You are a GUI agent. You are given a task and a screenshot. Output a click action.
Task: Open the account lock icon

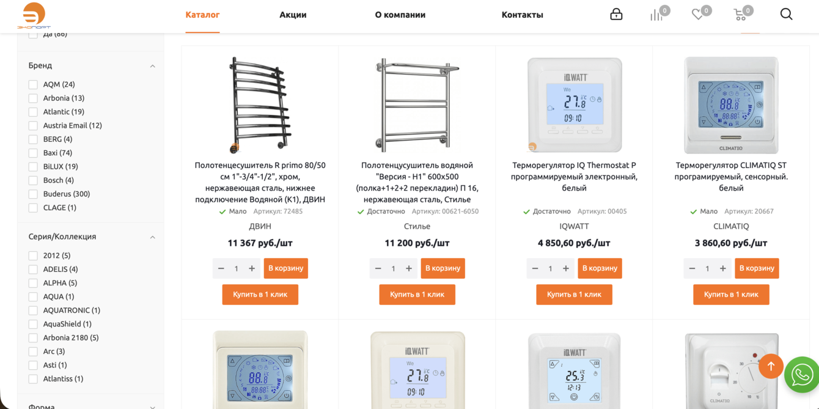616,14
